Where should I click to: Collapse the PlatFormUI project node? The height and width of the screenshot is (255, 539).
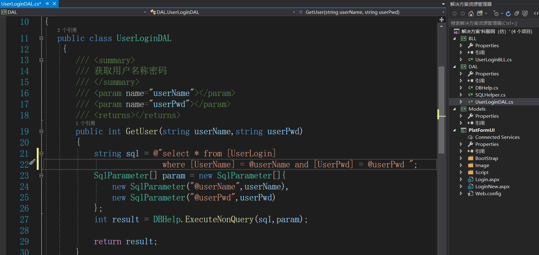(x=454, y=130)
